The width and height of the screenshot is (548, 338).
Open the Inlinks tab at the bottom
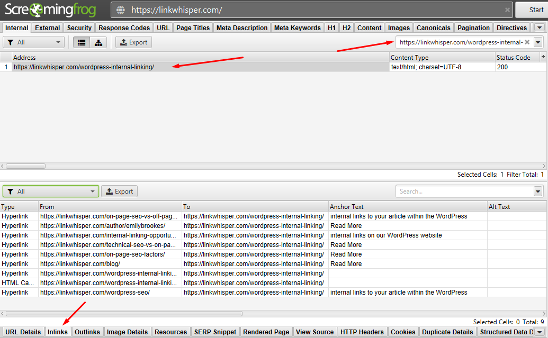58,332
